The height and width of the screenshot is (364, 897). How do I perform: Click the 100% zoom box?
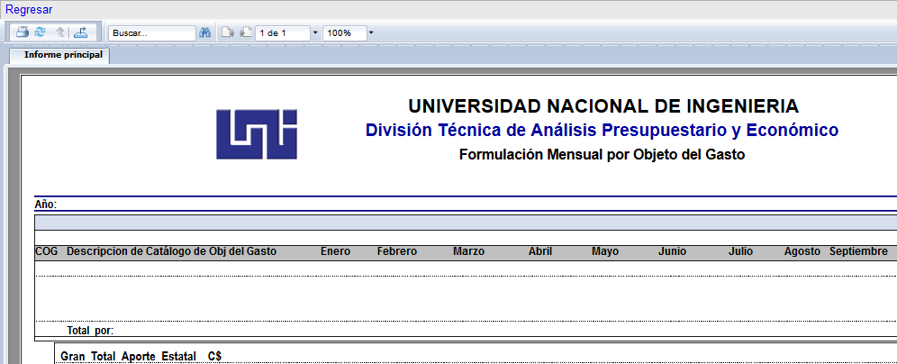(344, 33)
